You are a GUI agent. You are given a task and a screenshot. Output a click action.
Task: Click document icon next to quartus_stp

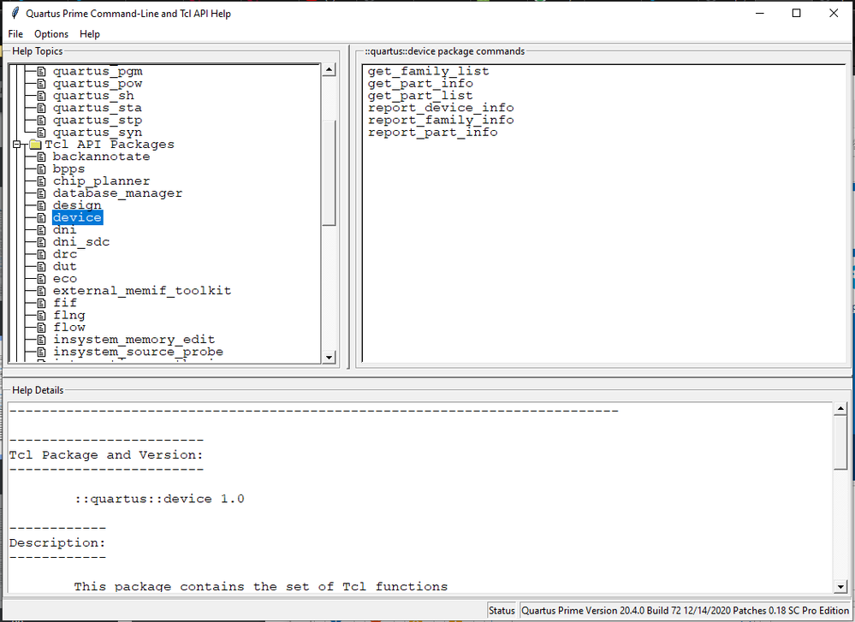[41, 120]
